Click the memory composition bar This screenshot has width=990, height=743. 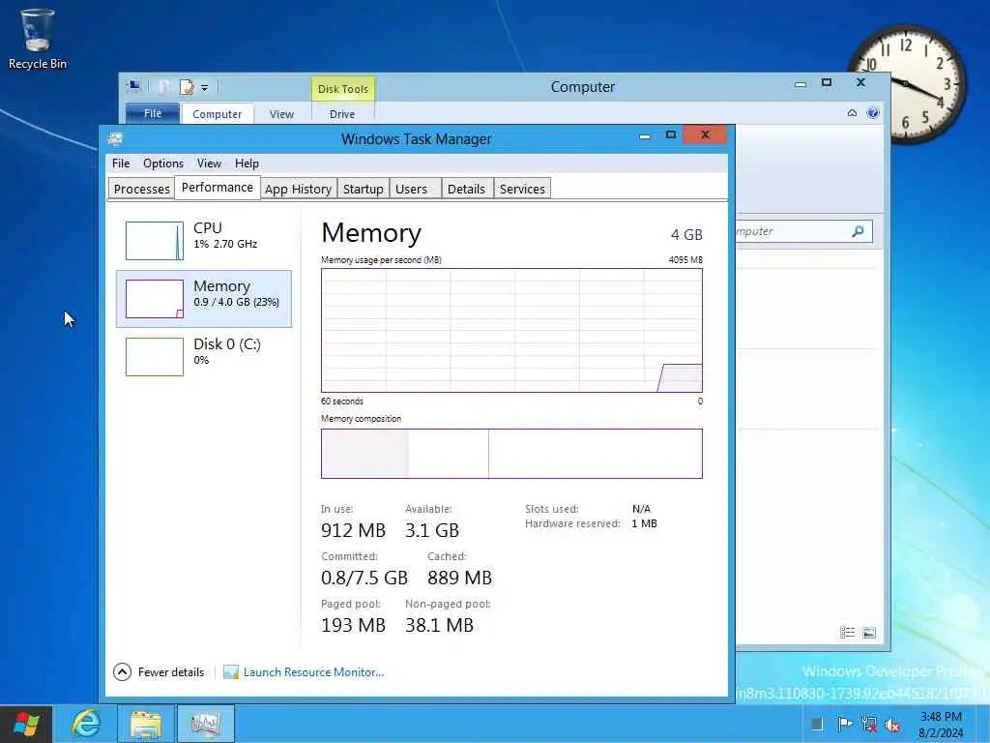(511, 454)
